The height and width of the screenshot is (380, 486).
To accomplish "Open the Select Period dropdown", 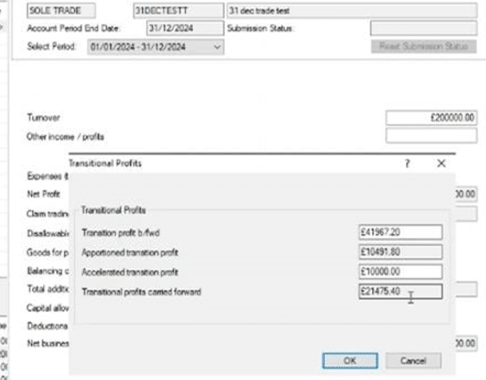I will [156, 47].
